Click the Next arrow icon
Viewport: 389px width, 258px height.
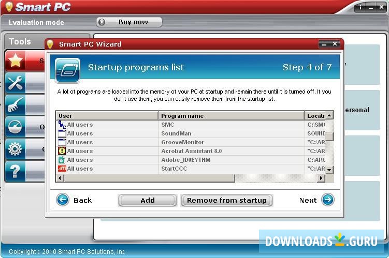point(328,200)
